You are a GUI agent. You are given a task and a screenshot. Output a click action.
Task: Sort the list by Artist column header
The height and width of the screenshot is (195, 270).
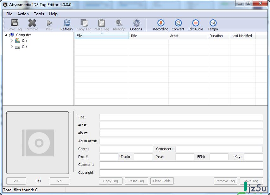click(188, 36)
